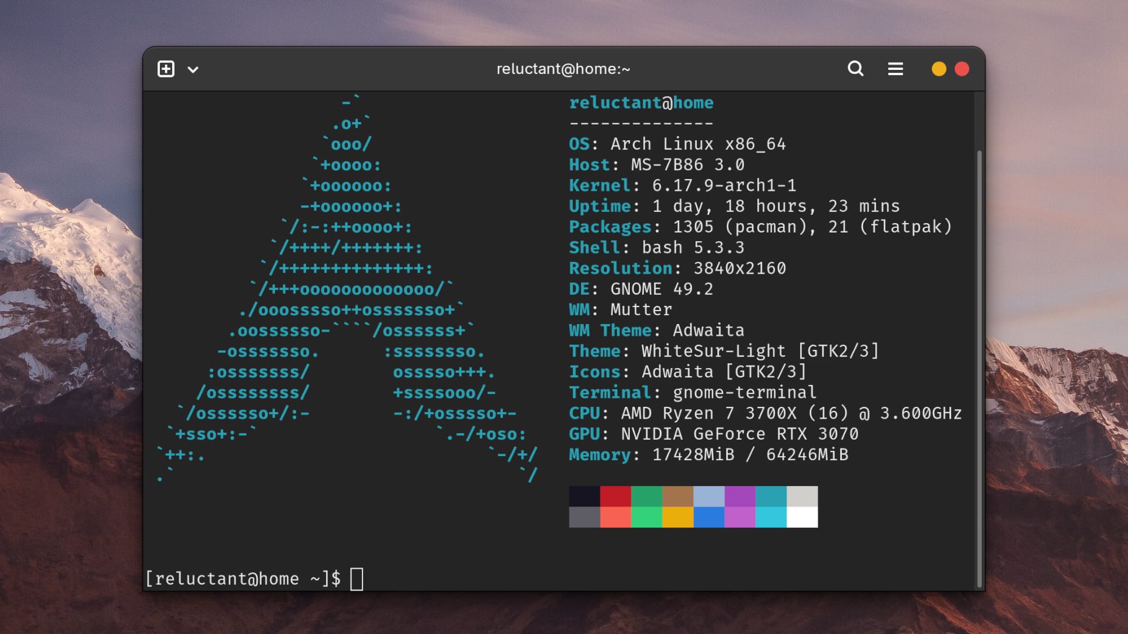The height and width of the screenshot is (634, 1128).
Task: Click the reluctant@home:~ window title
Action: [563, 69]
